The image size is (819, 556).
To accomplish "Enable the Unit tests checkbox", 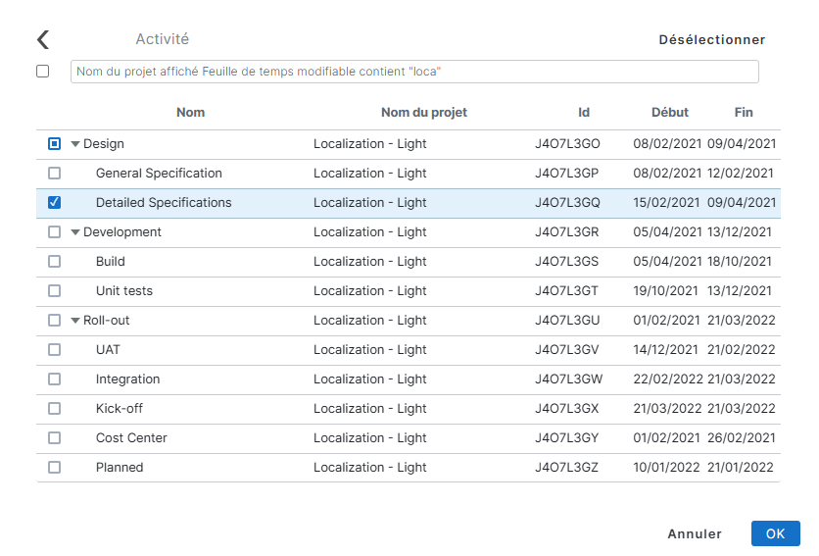I will 54,291.
